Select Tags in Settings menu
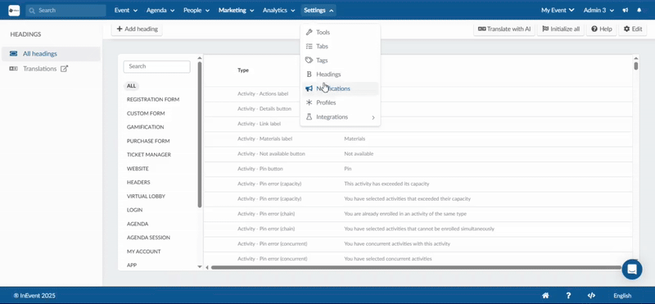Screen dimensions: 655x304 [340, 60]
